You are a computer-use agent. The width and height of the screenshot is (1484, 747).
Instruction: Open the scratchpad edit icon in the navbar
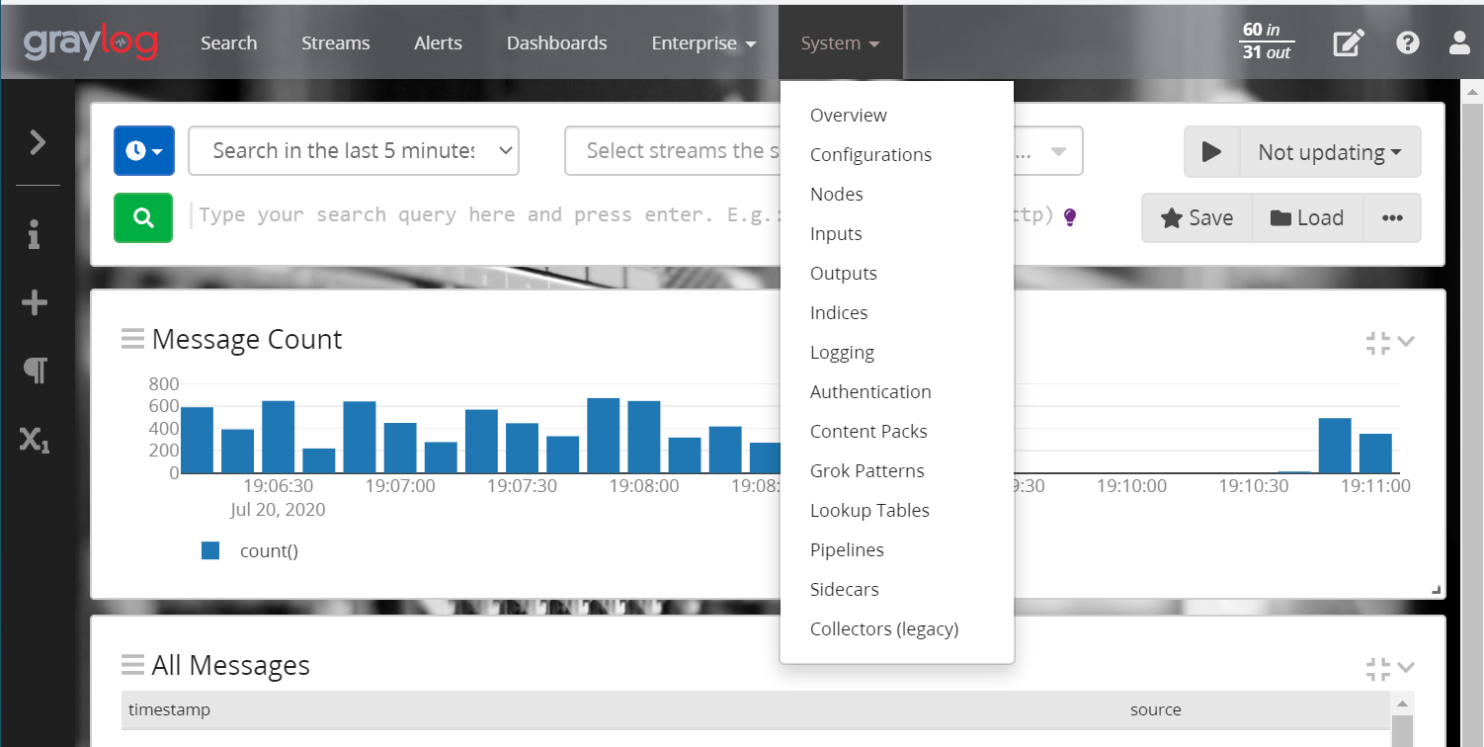tap(1349, 42)
